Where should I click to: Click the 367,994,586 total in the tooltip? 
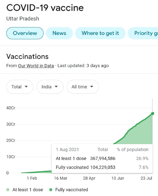(x=103, y=158)
